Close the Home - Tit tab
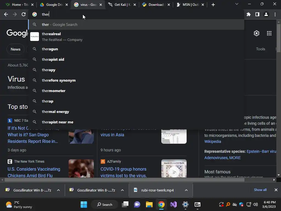281x211 pixels. [32, 5]
